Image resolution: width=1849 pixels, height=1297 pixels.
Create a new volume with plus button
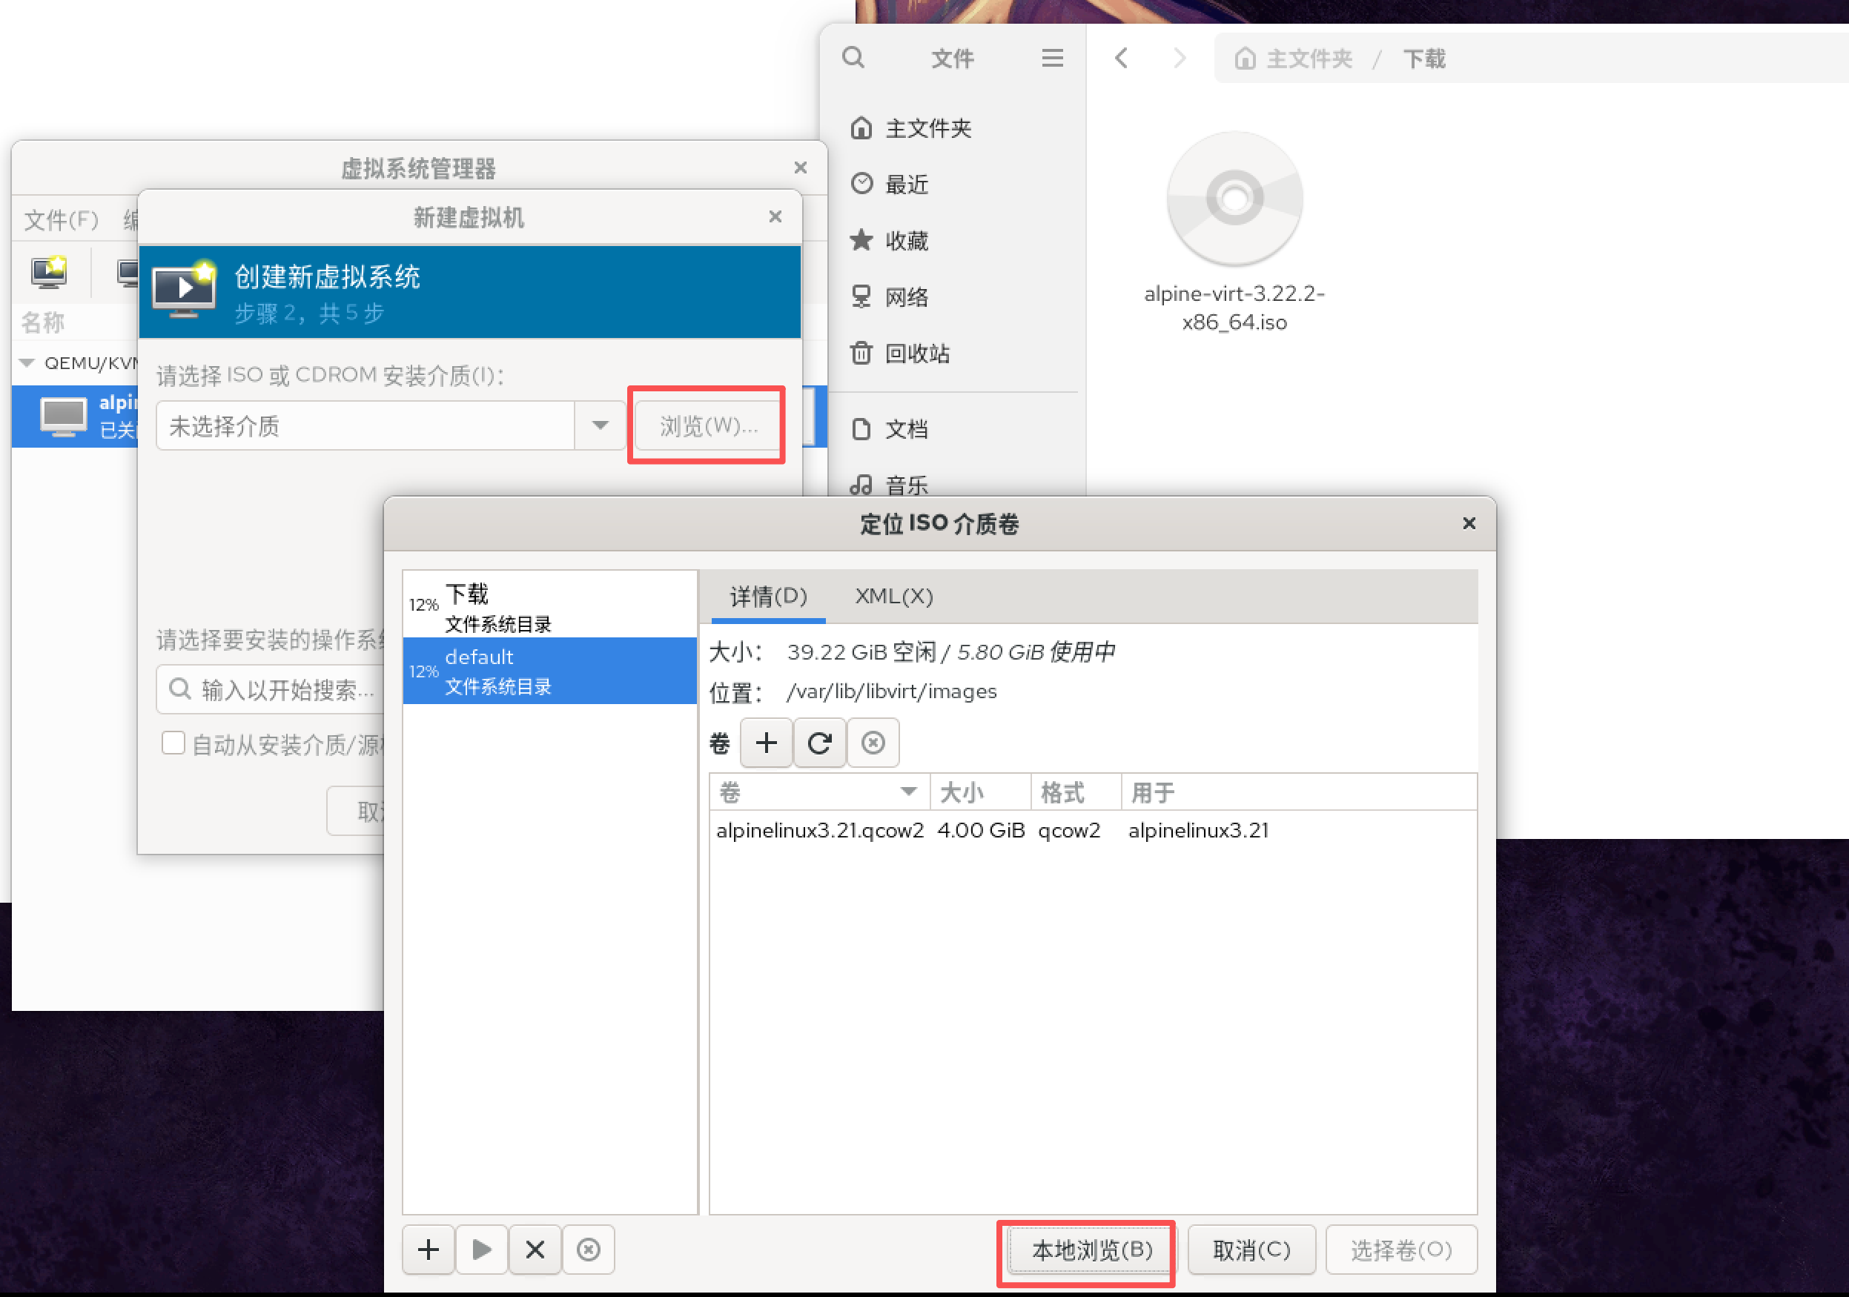click(766, 743)
